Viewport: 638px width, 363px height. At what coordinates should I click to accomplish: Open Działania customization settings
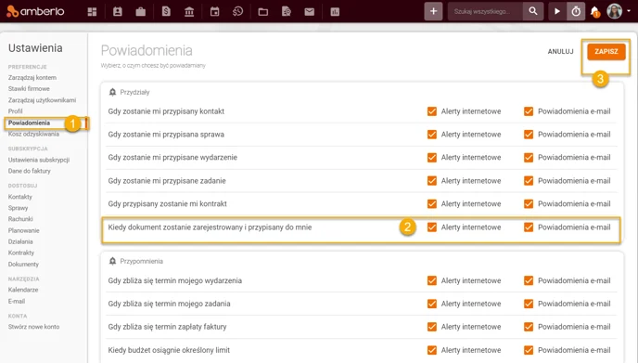click(x=20, y=241)
